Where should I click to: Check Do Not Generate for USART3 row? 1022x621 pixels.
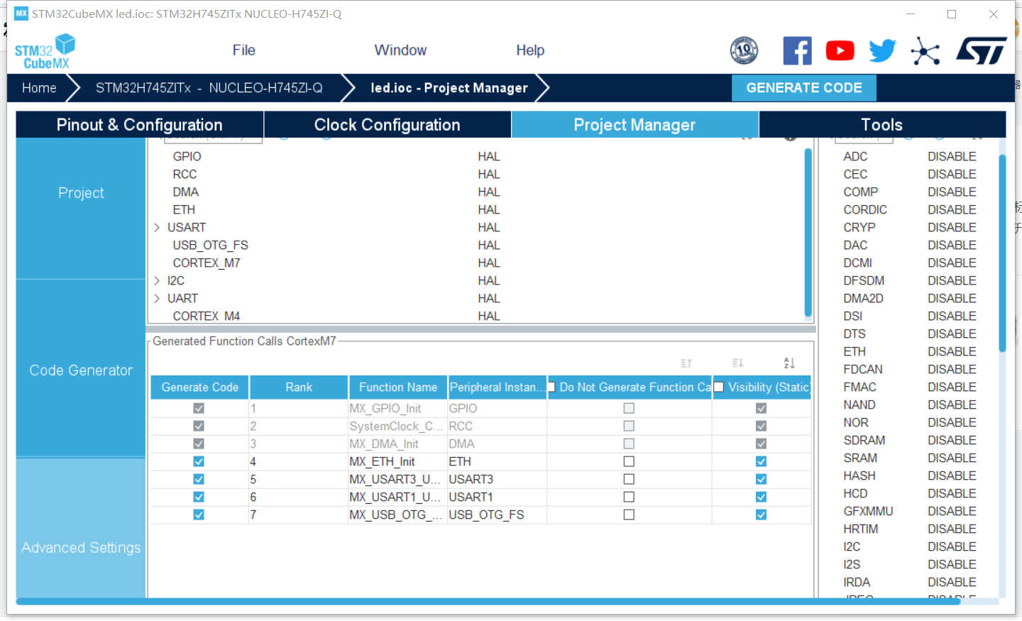tap(629, 479)
